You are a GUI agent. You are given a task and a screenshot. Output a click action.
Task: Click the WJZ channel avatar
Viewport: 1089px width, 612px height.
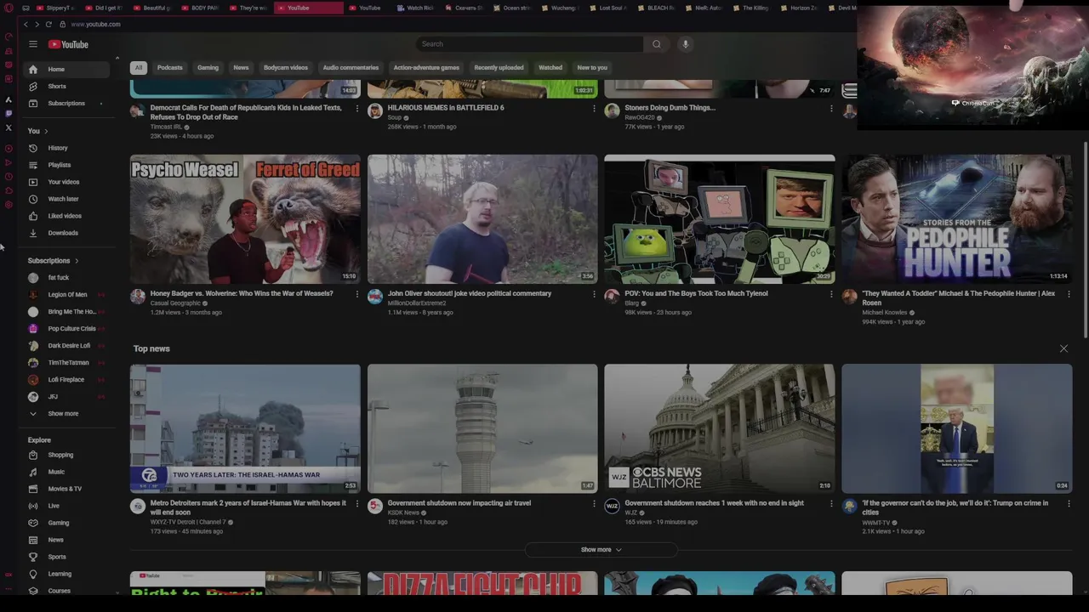coord(612,507)
